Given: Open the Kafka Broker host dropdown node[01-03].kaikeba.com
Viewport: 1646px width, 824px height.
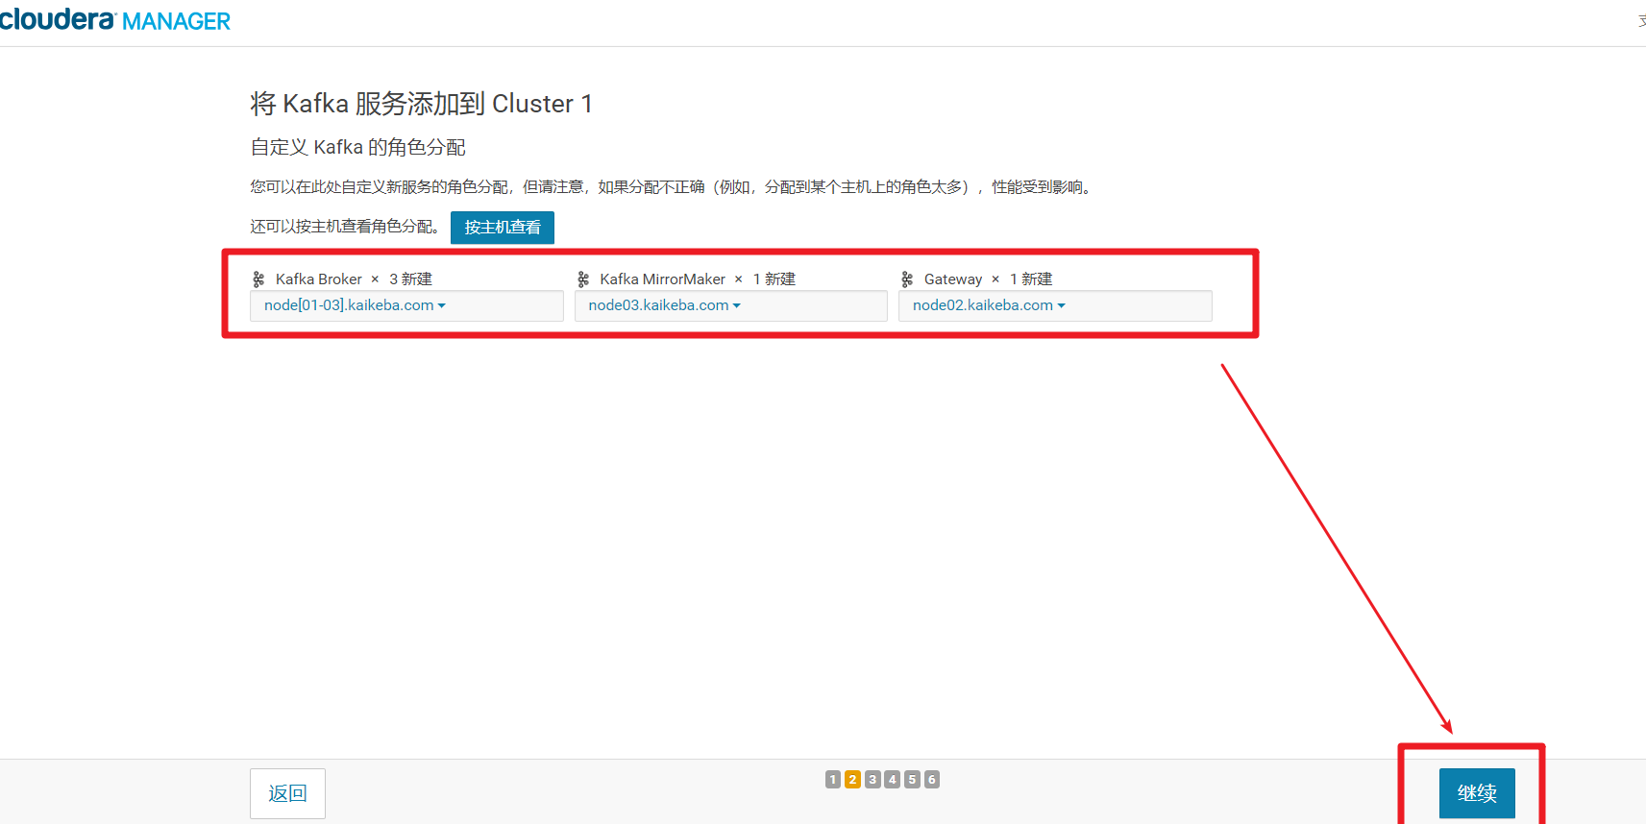Looking at the screenshot, I should pyautogui.click(x=355, y=305).
